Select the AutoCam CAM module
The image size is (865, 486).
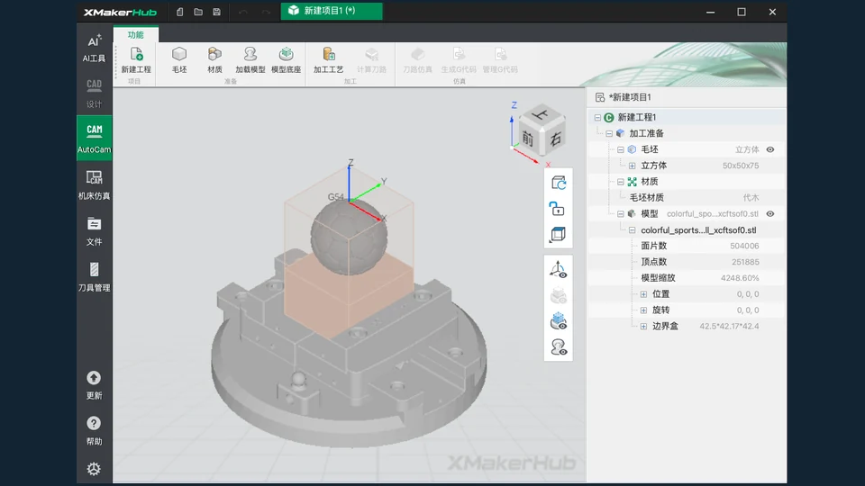coord(94,138)
